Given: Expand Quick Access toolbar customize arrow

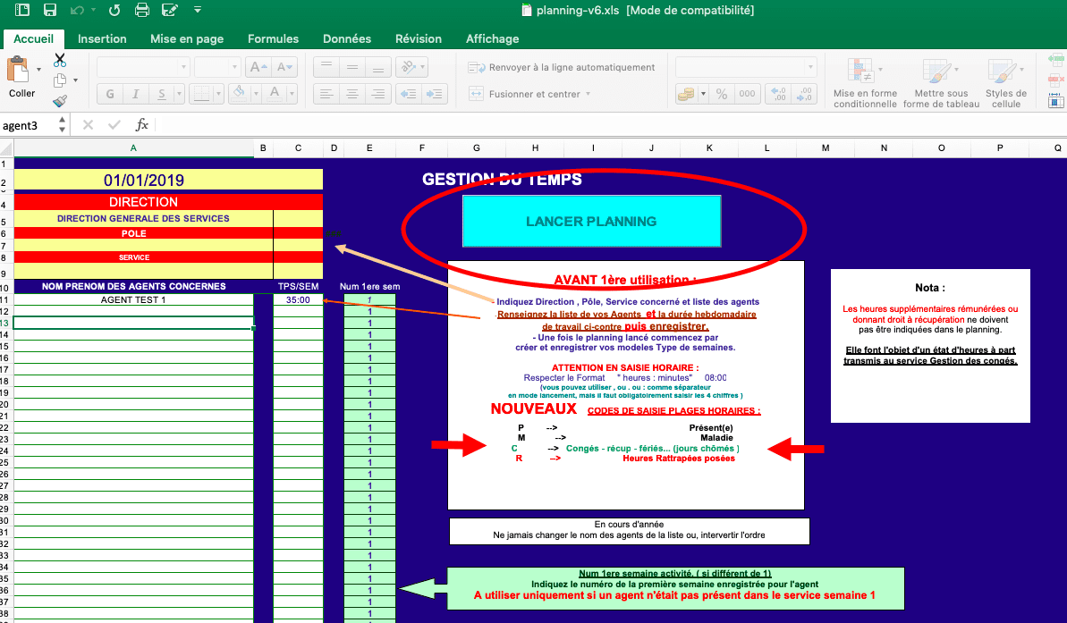Looking at the screenshot, I should pos(198,10).
